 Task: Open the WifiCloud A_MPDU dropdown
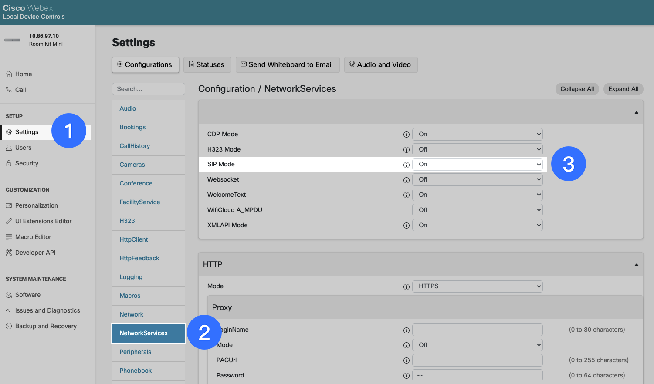477,210
